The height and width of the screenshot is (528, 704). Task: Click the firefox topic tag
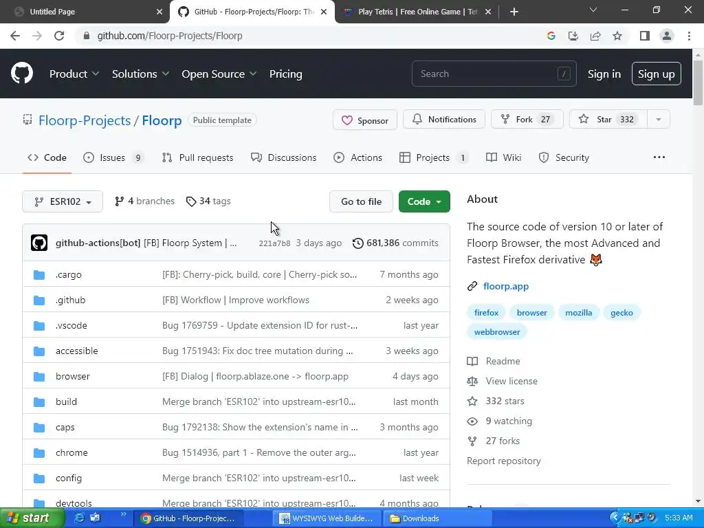pyautogui.click(x=486, y=313)
